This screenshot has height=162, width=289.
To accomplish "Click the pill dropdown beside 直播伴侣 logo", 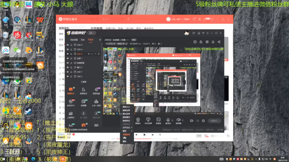I will [92, 33].
